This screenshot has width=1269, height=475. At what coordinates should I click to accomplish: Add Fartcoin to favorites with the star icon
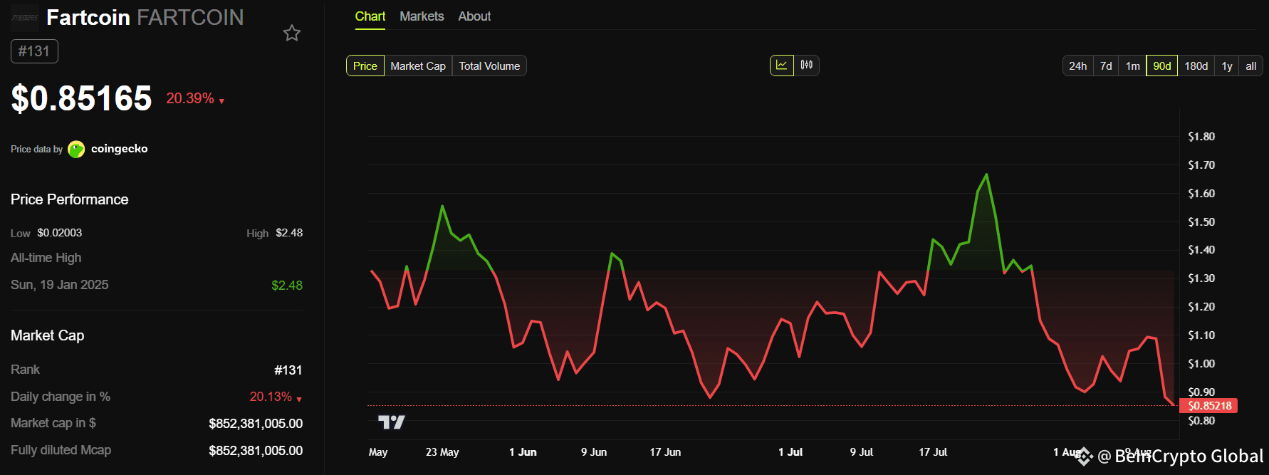tap(292, 33)
